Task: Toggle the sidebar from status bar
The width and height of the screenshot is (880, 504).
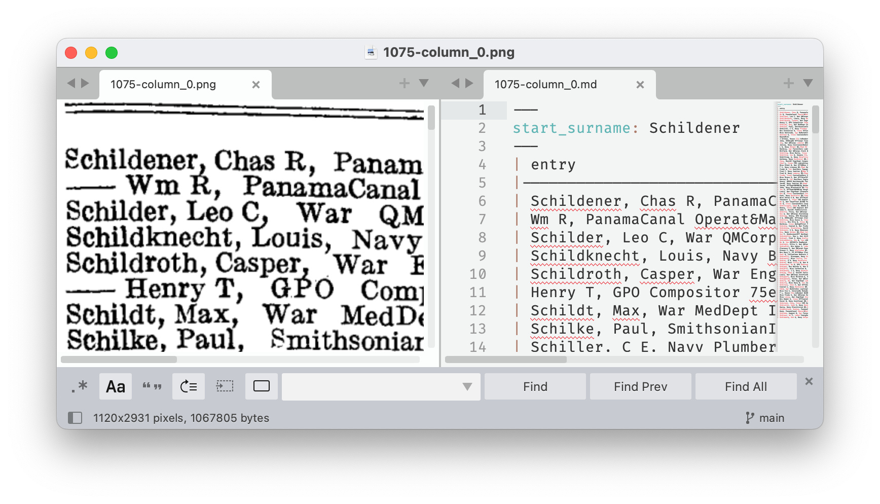Action: pos(75,418)
